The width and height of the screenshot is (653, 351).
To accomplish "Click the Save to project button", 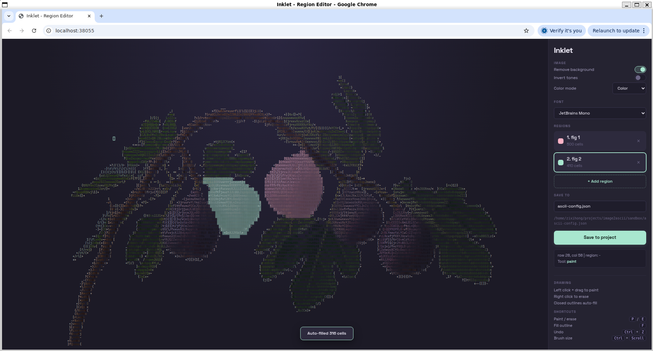I will 600,237.
